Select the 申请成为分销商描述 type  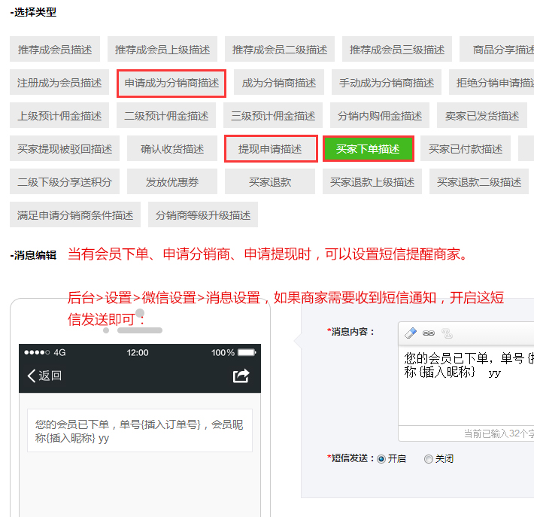[171, 83]
